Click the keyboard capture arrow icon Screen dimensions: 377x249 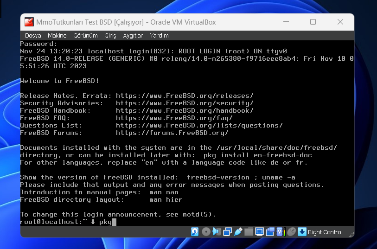click(x=302, y=232)
